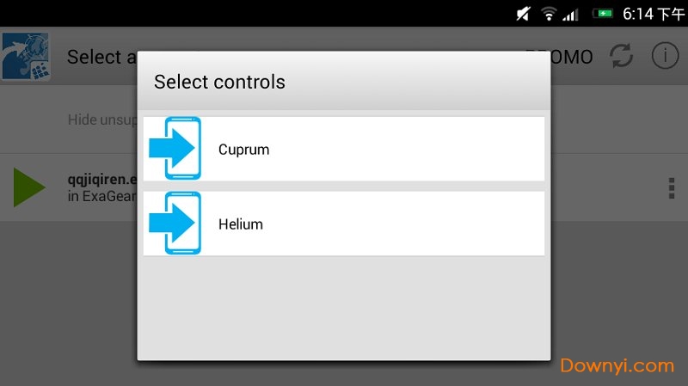688x386 pixels.
Task: Tap the refresh icon in the toolbar
Action: click(621, 57)
